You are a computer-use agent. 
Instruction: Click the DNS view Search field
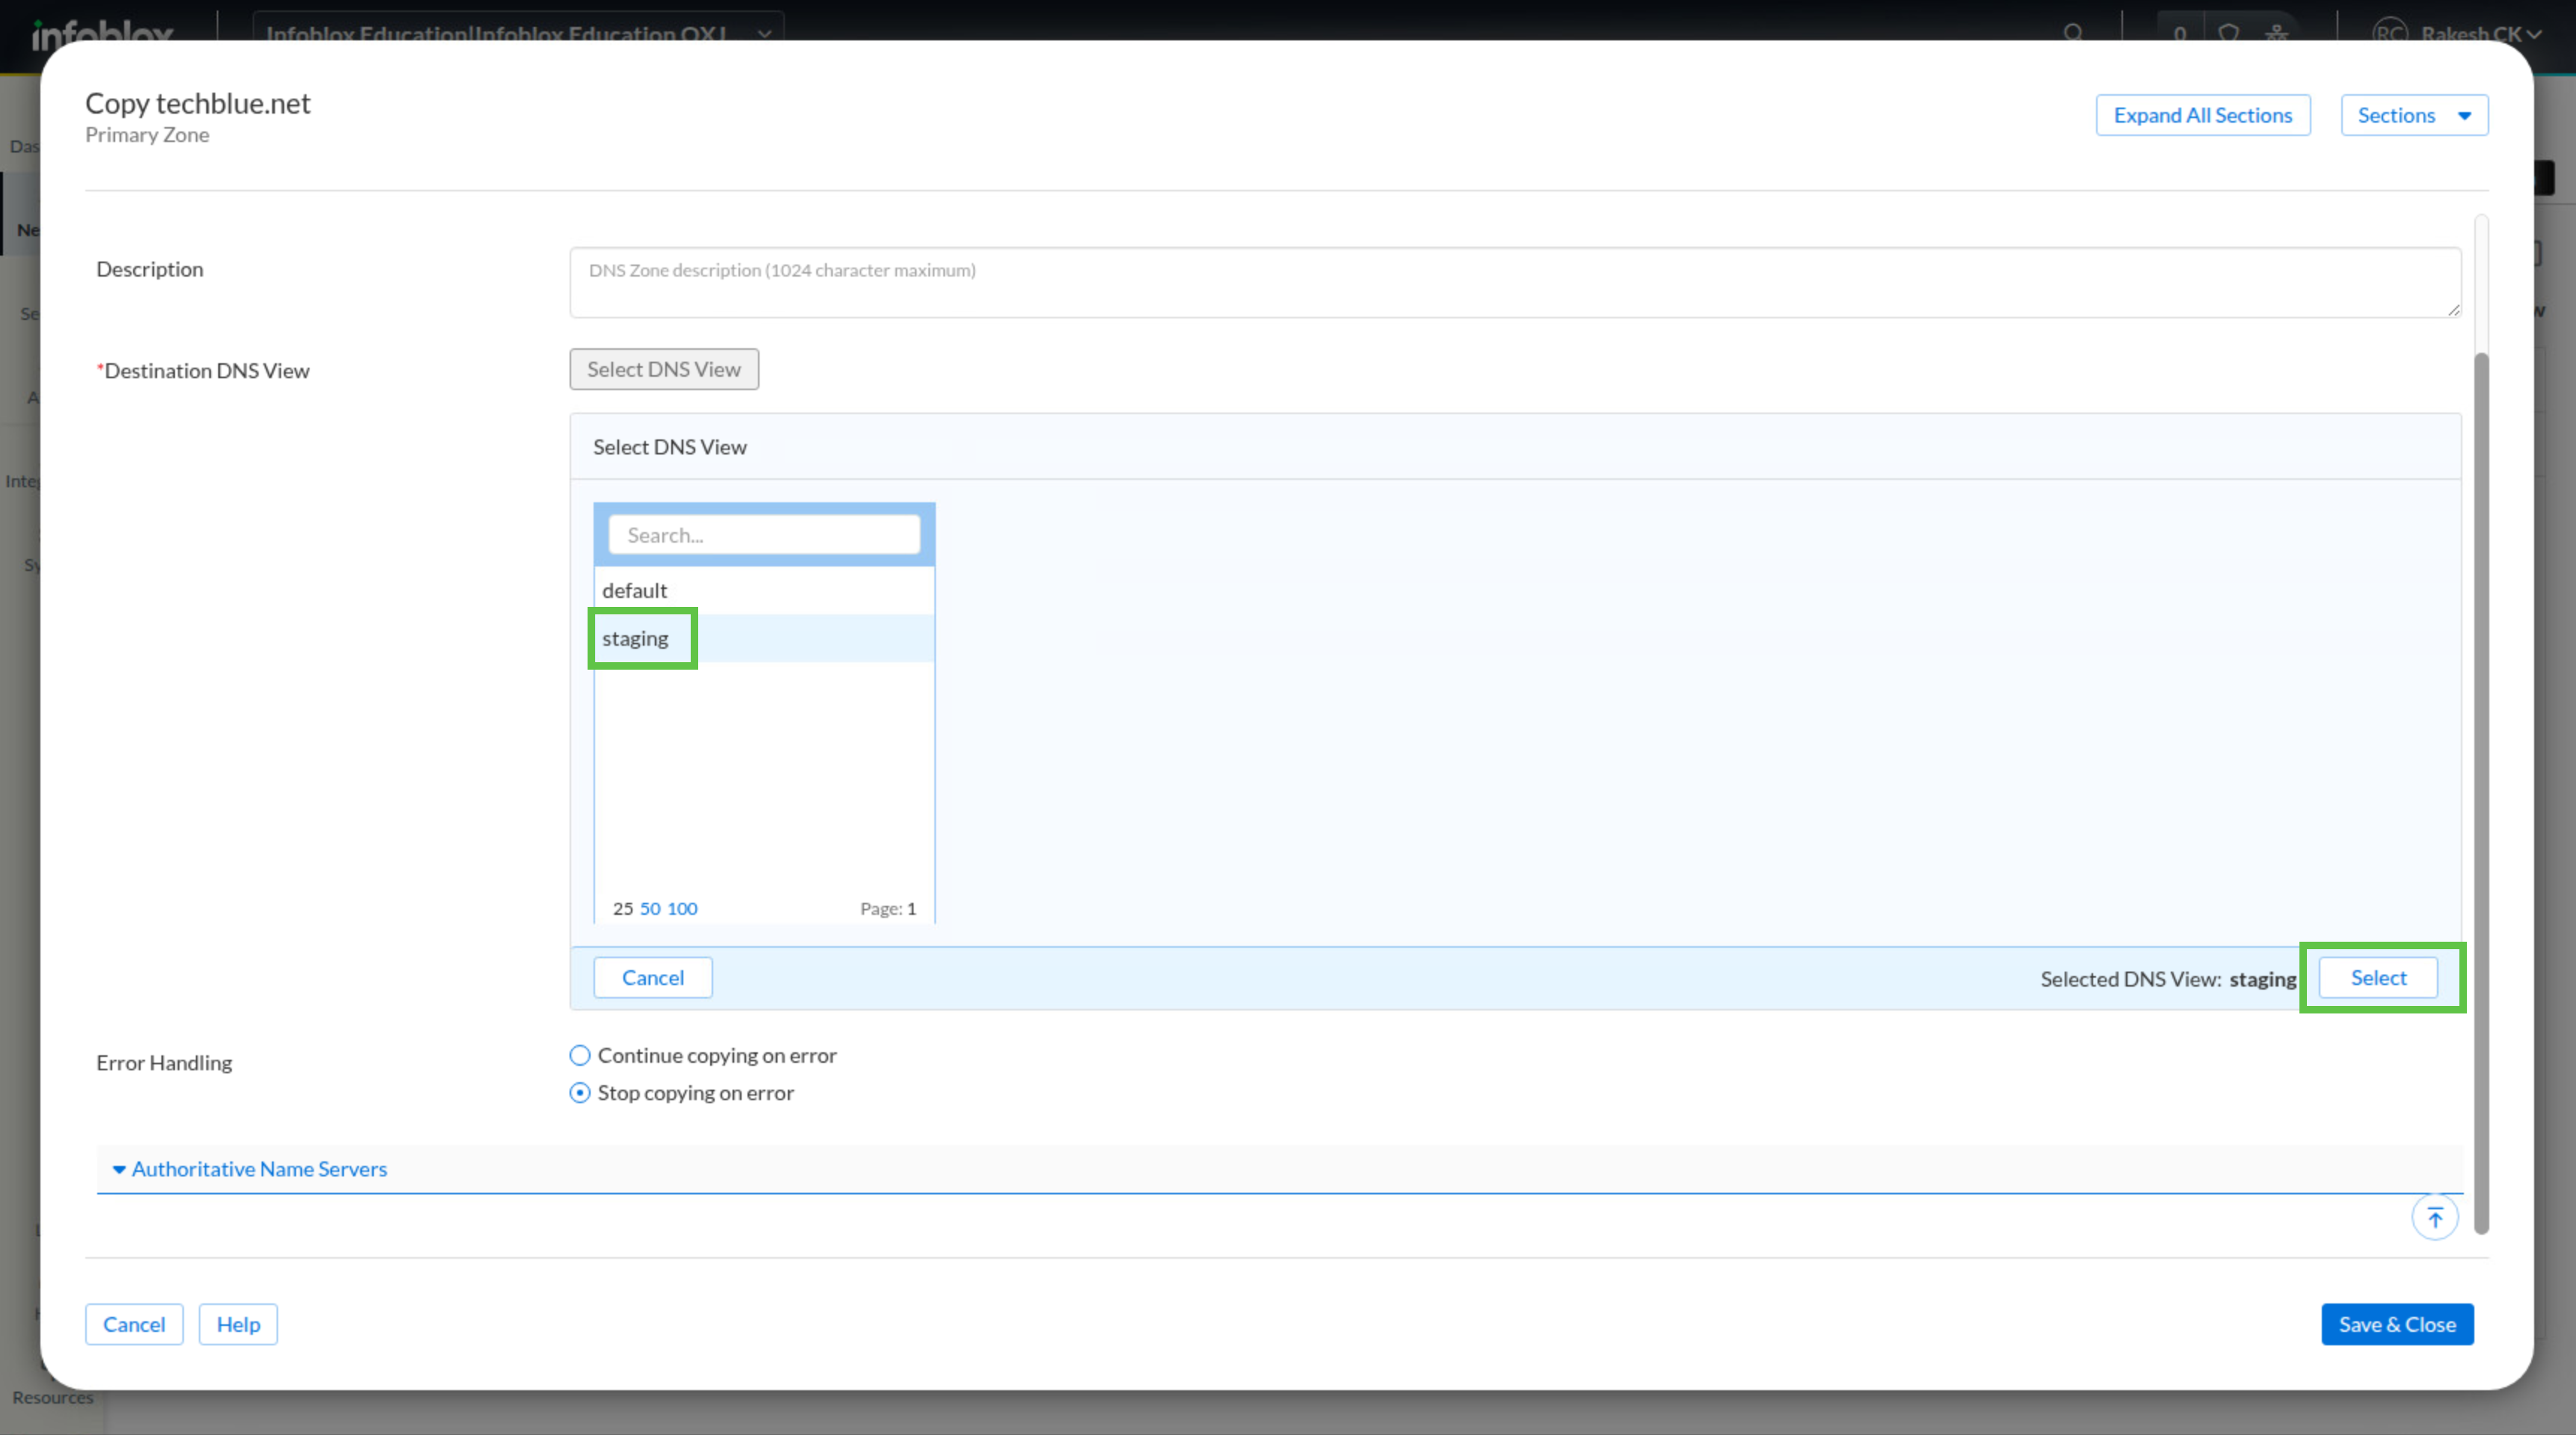pyautogui.click(x=764, y=535)
